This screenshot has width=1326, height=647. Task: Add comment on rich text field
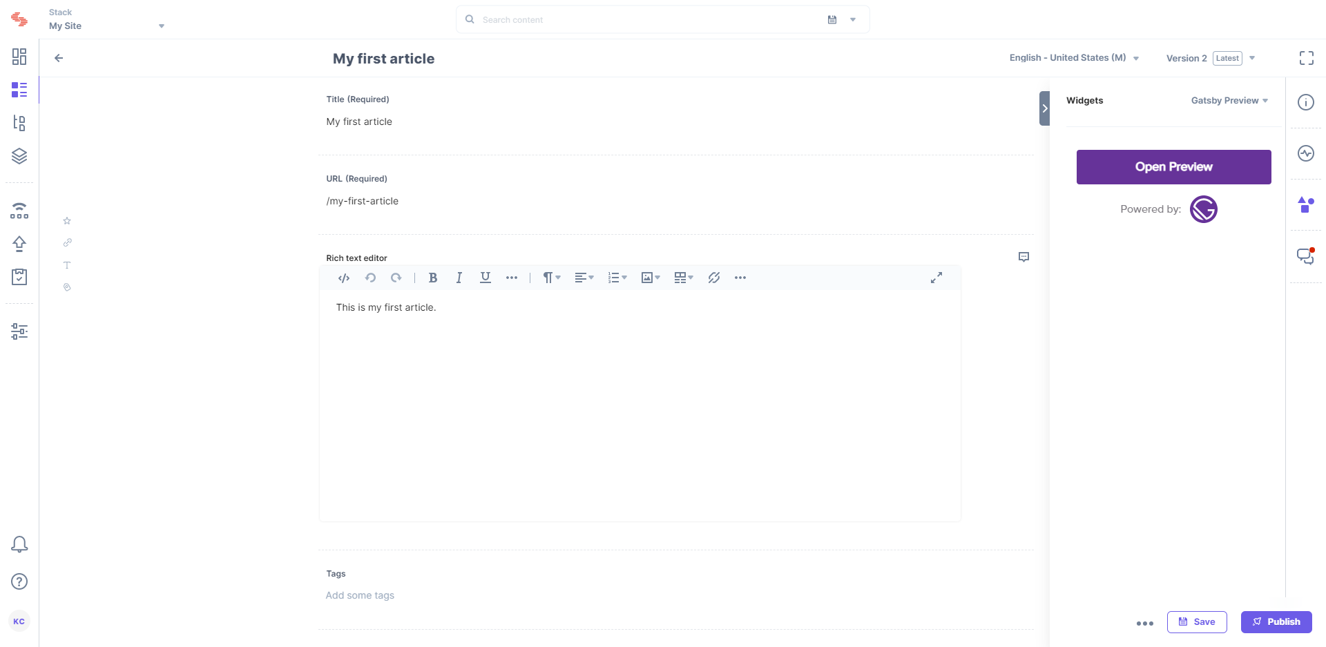(1024, 257)
